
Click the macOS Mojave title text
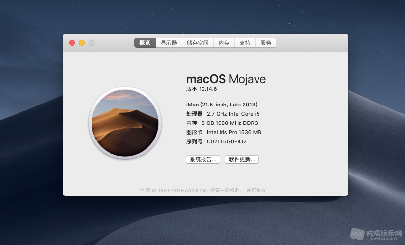226,79
